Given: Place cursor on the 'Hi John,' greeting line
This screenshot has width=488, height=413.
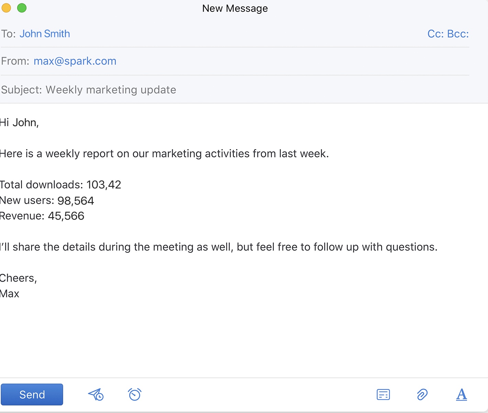Looking at the screenshot, I should point(20,123).
